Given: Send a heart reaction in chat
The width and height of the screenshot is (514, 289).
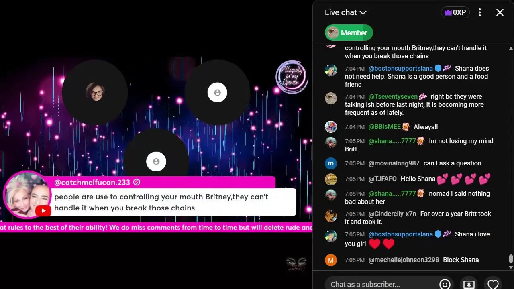Looking at the screenshot, I should pyautogui.click(x=493, y=284).
